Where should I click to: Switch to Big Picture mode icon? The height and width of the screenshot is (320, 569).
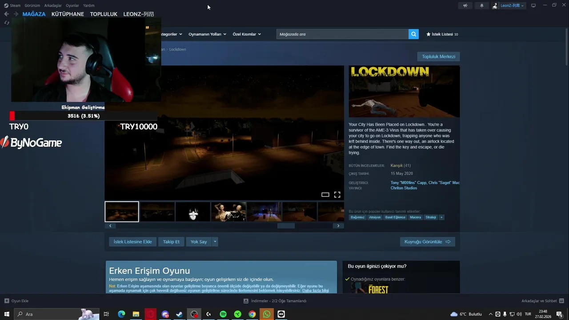(x=533, y=5)
